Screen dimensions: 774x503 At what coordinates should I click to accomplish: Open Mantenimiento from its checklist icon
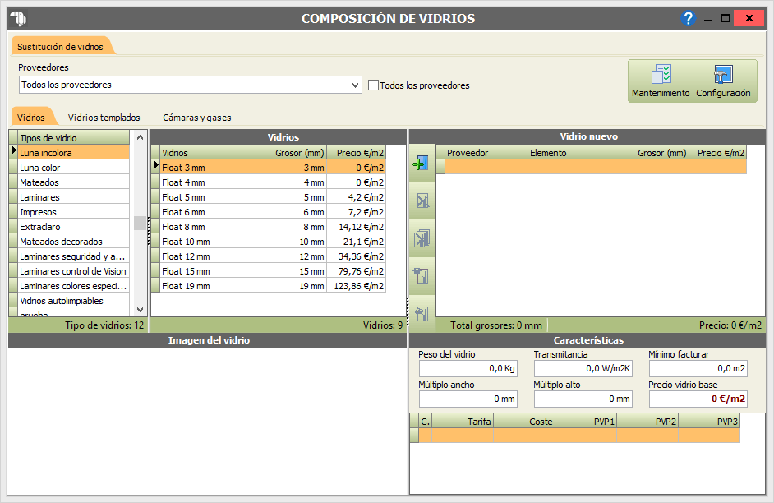(x=661, y=75)
